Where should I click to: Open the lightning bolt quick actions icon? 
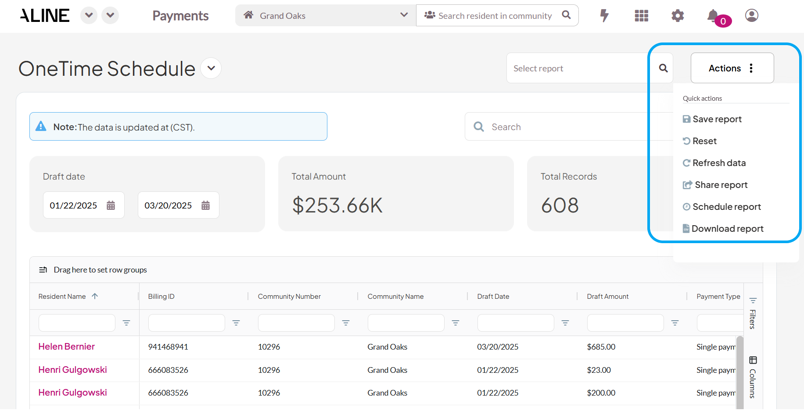[x=604, y=15]
